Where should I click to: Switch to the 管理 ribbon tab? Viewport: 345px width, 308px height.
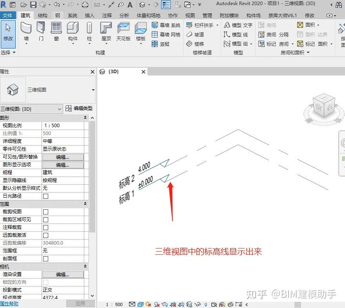207,15
